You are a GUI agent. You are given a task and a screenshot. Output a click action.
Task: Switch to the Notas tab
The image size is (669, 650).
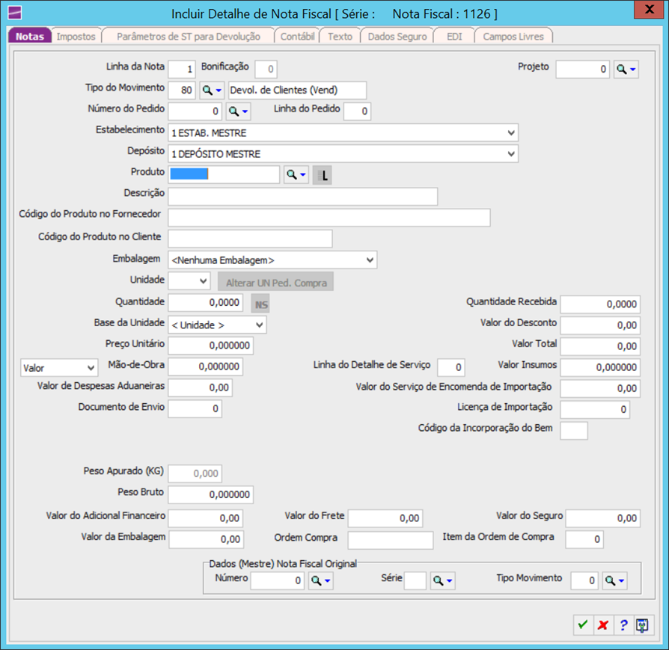[x=30, y=36]
